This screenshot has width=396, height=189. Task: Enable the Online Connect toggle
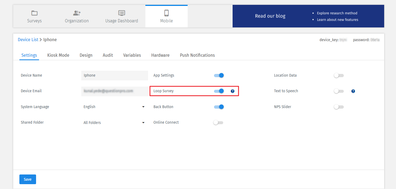point(218,123)
